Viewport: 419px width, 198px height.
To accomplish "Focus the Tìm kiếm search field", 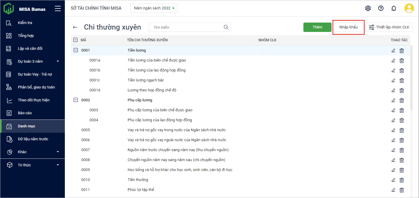I will coord(186,27).
